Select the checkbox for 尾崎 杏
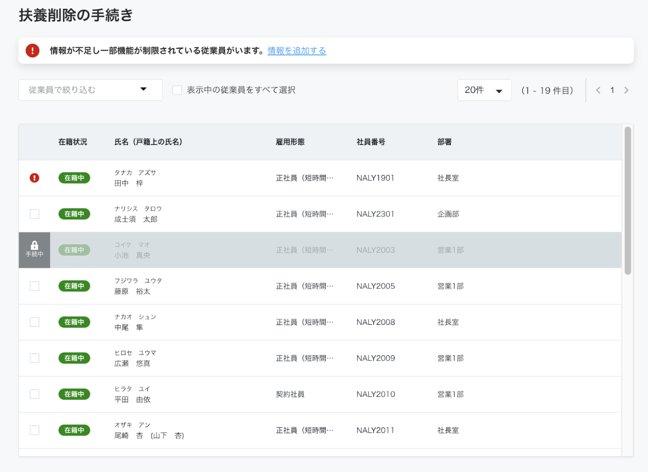Image resolution: width=648 pixels, height=472 pixels. pos(34,430)
